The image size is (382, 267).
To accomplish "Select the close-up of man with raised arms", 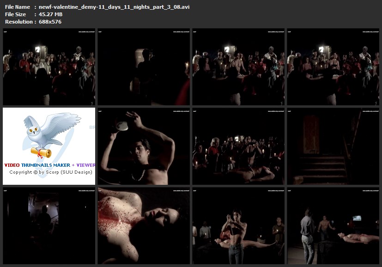I will pyautogui.click(x=144, y=146).
